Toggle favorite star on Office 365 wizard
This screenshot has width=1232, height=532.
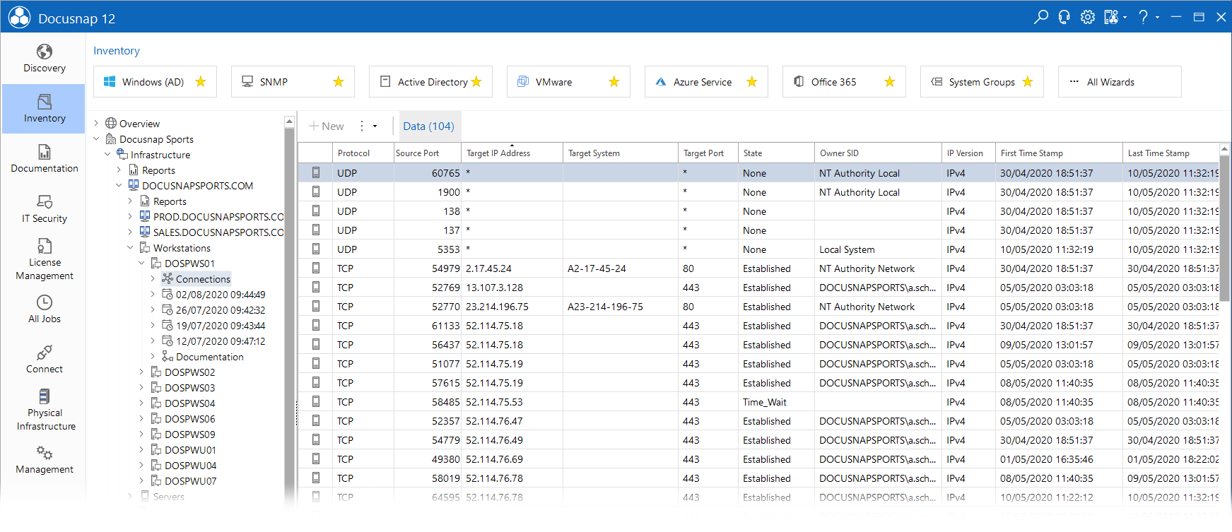[890, 82]
